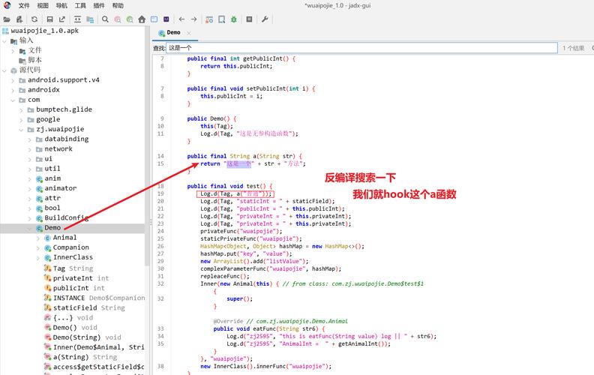Open the 导航 menu

click(61, 6)
